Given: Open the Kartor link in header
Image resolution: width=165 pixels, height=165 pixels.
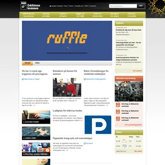Looking at the screenshot, I should click(x=71, y=6).
